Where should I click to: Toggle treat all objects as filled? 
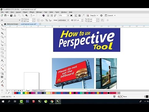[x=102, y=20]
